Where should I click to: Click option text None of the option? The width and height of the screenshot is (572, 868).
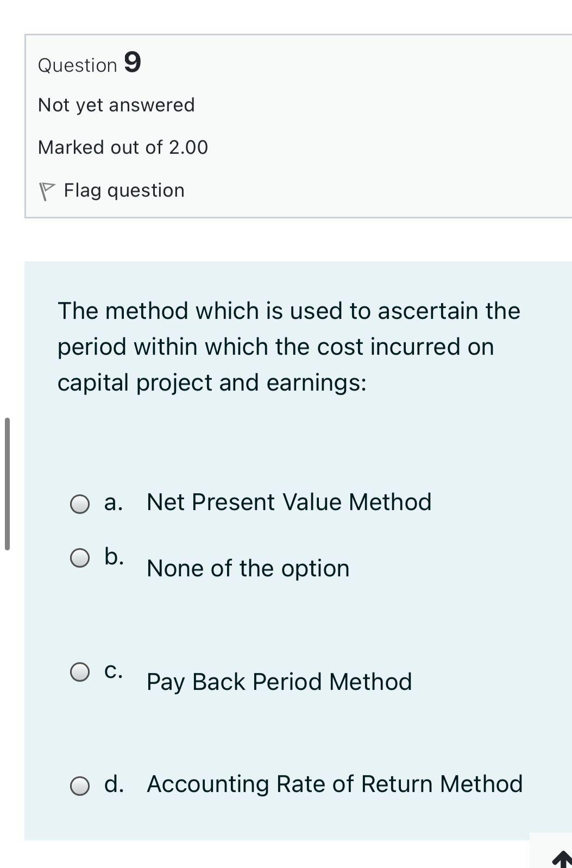click(248, 568)
